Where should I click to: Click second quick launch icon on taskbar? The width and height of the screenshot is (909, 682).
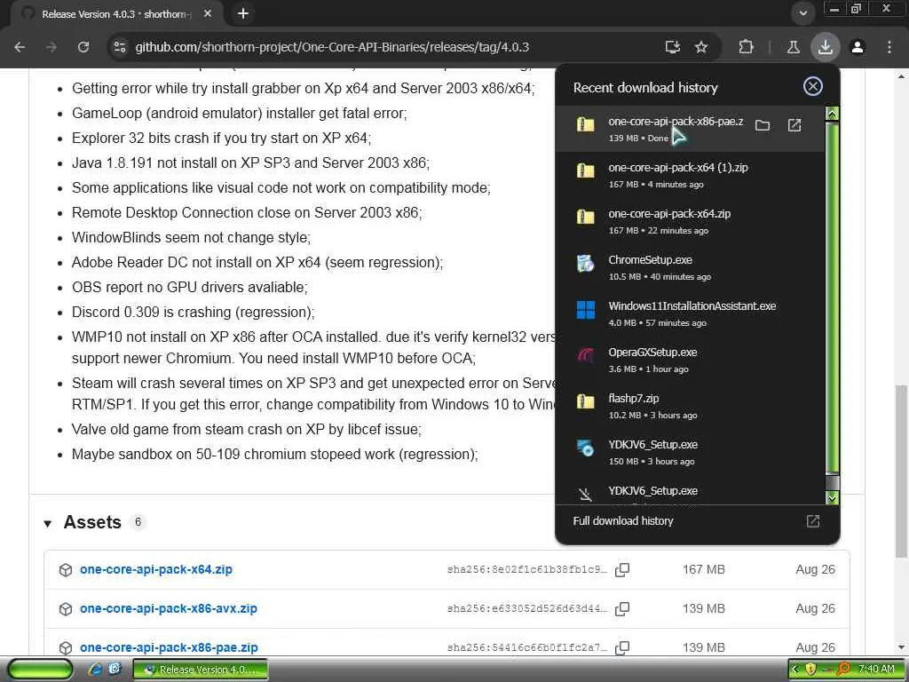click(x=115, y=670)
